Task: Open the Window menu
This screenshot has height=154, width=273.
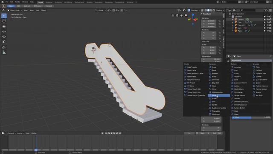Action: pos(25,2)
